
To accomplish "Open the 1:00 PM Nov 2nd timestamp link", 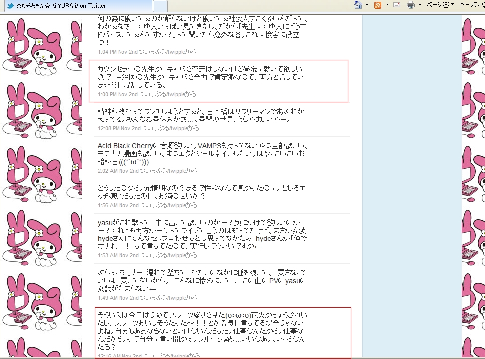I will coord(118,94).
